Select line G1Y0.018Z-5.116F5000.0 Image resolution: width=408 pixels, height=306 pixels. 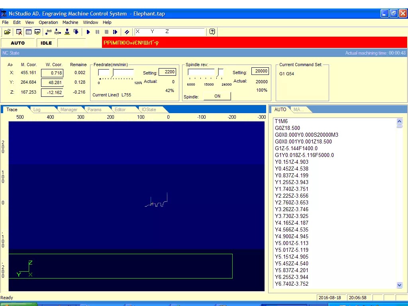coord(304,155)
